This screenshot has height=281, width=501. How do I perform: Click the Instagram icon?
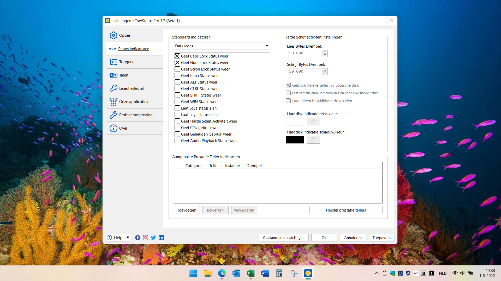(146, 238)
